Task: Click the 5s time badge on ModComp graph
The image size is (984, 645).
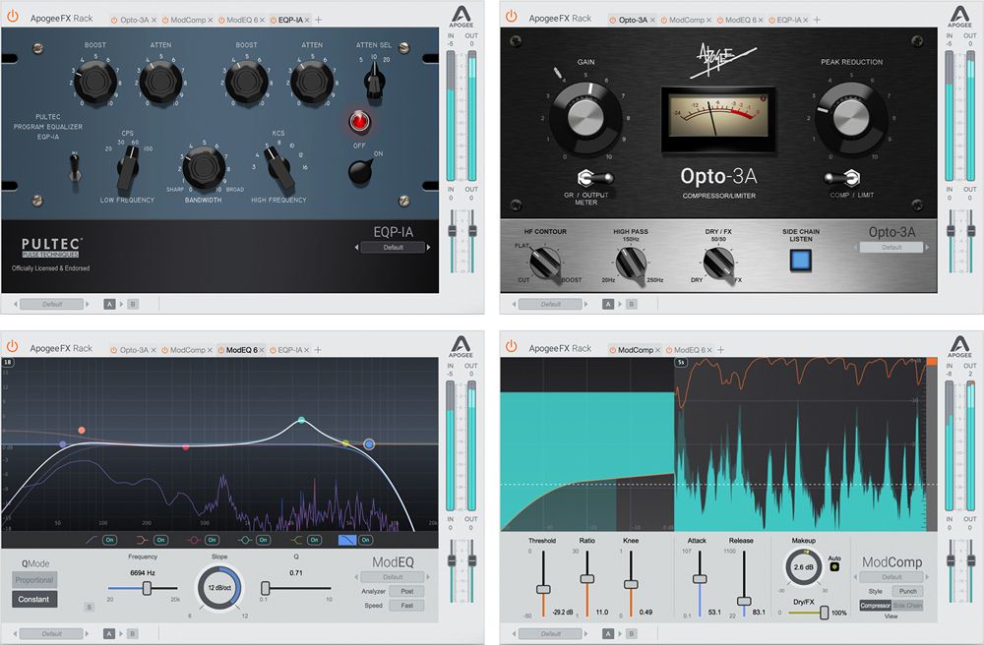Action: (x=681, y=363)
